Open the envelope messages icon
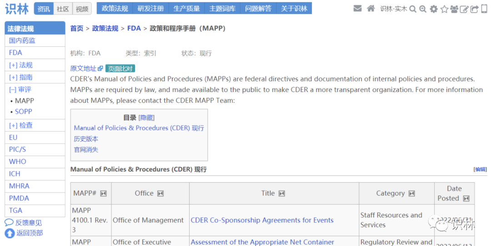Image resolution: width=491 pixels, height=246 pixels. [x=357, y=9]
